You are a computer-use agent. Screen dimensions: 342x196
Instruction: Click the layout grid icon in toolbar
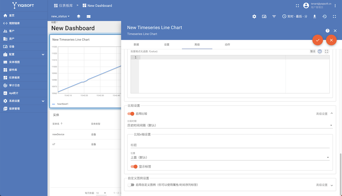(x=89, y=17)
